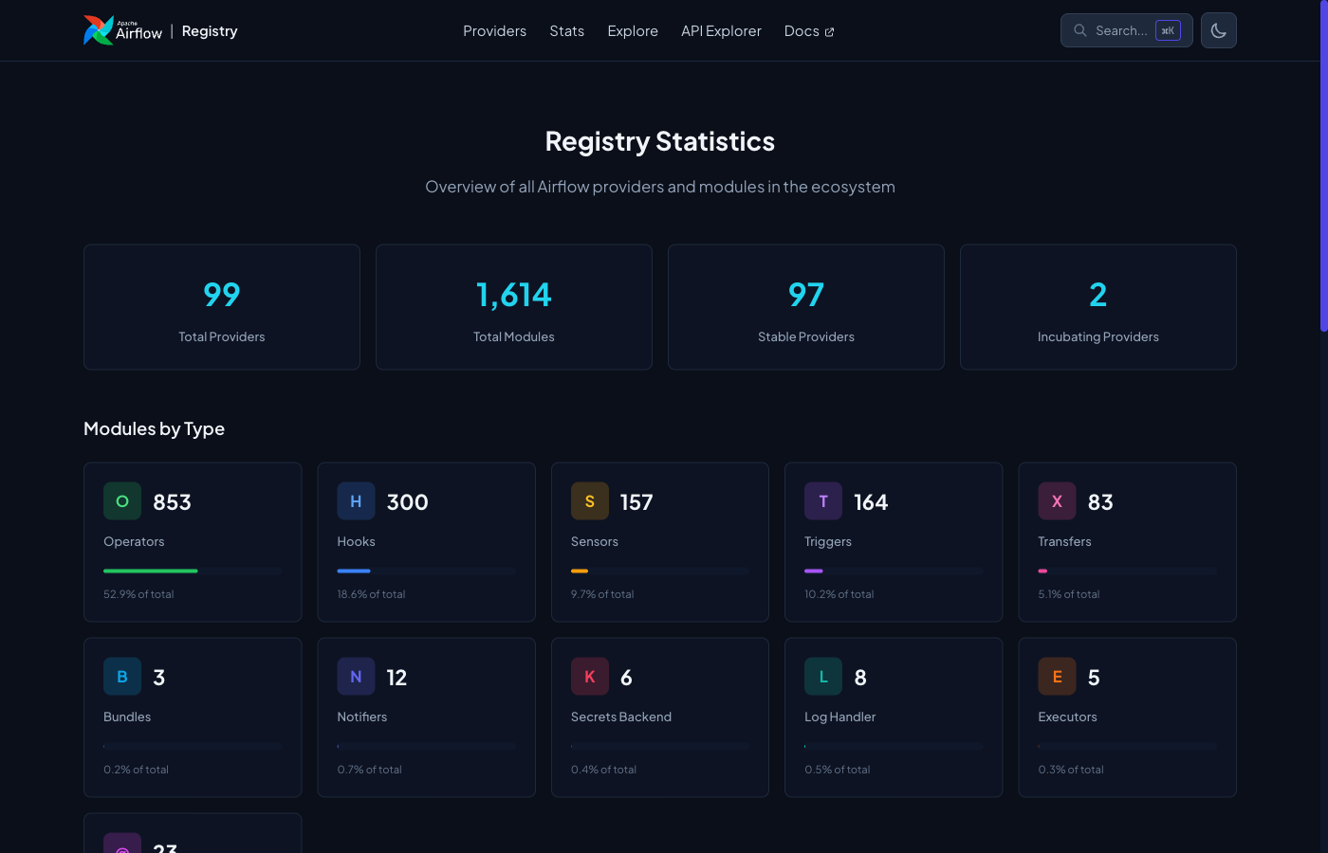1328x853 pixels.
Task: Open the Providers page
Action: click(494, 30)
